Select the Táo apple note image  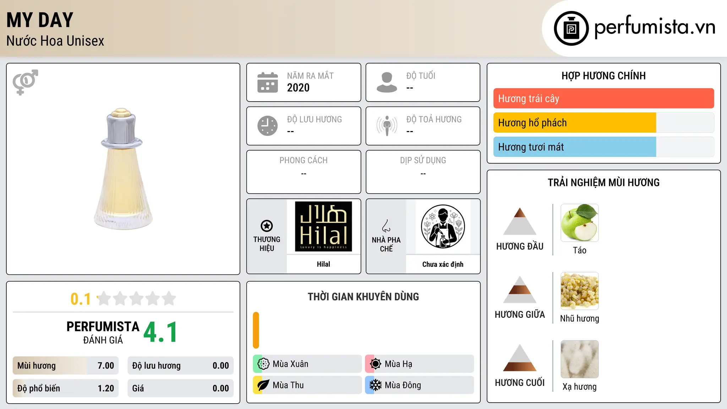coord(579,223)
